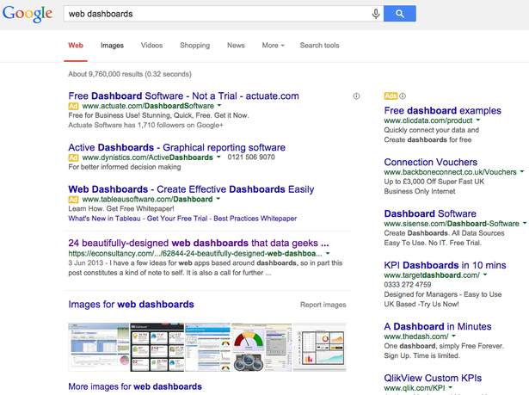Viewport: 529px width, 395px height.
Task: Open A Dashboard in Minutes ad
Action: pyautogui.click(x=438, y=326)
